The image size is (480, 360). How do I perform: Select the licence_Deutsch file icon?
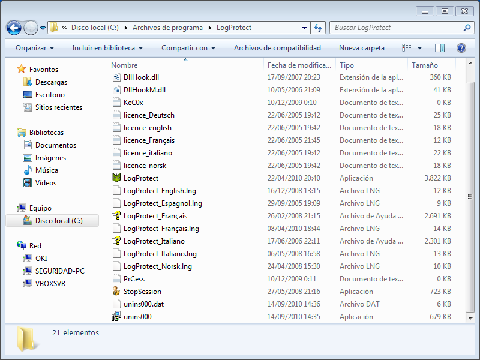coord(116,115)
